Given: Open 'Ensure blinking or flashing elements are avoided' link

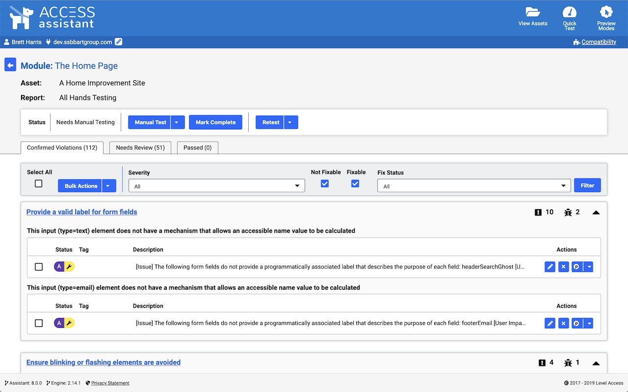Looking at the screenshot, I should [x=103, y=362].
